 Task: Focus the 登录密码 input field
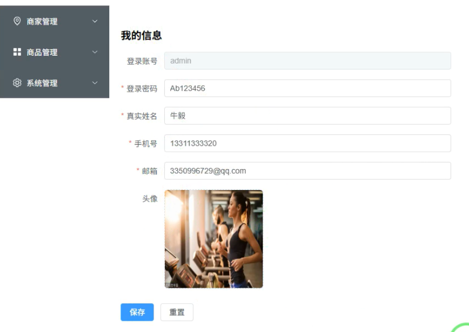(308, 88)
